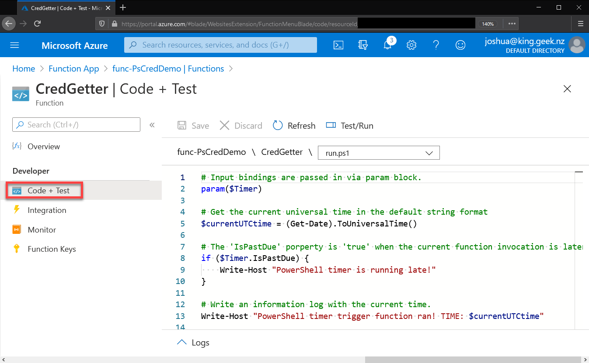
Task: Collapse the sidebar menu with the double chevron
Action: pyautogui.click(x=152, y=125)
